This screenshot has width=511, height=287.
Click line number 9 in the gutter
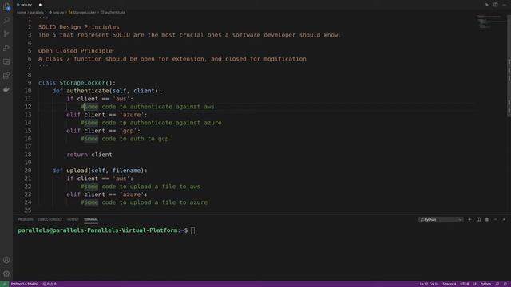[x=30, y=83]
